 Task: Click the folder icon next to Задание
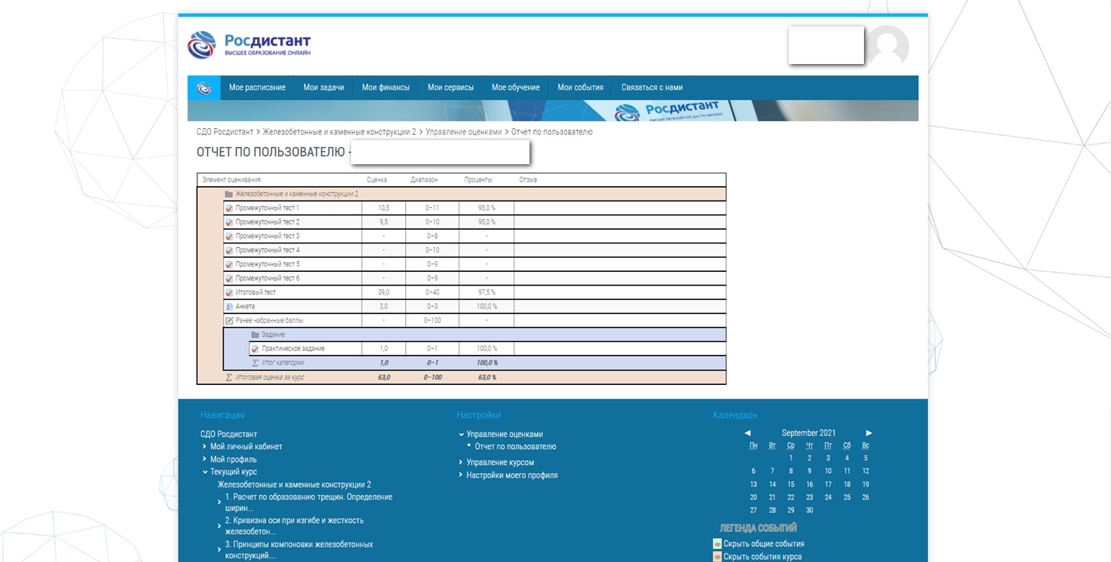255,334
